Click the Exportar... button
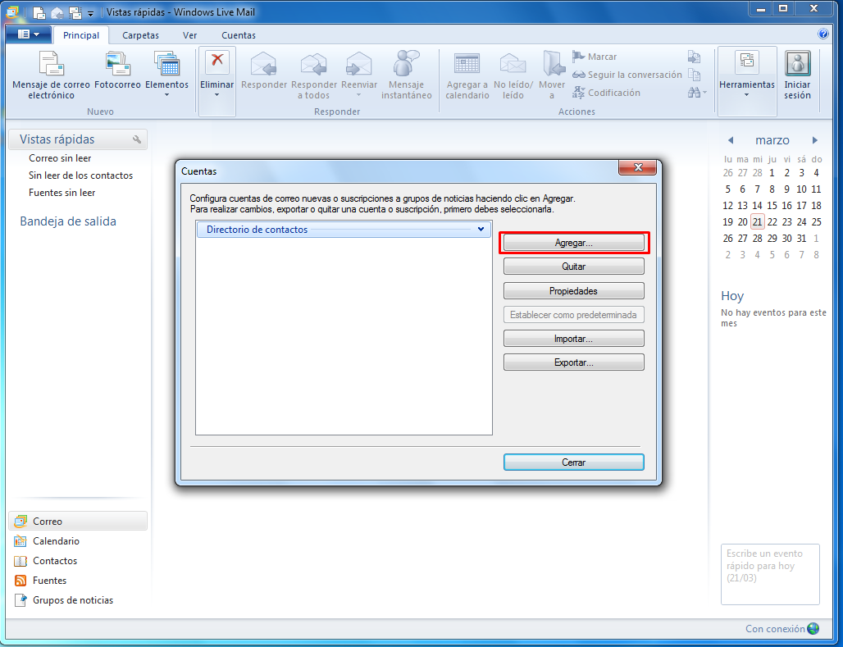 (x=574, y=362)
